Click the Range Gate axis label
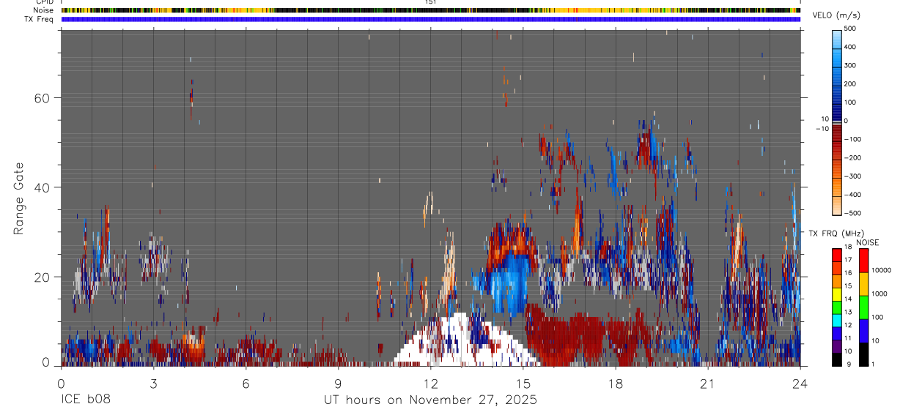Viewport: 900px width, 415px height. tap(18, 199)
